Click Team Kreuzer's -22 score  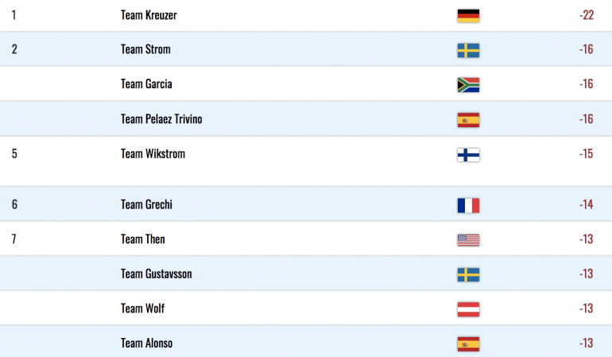click(587, 15)
